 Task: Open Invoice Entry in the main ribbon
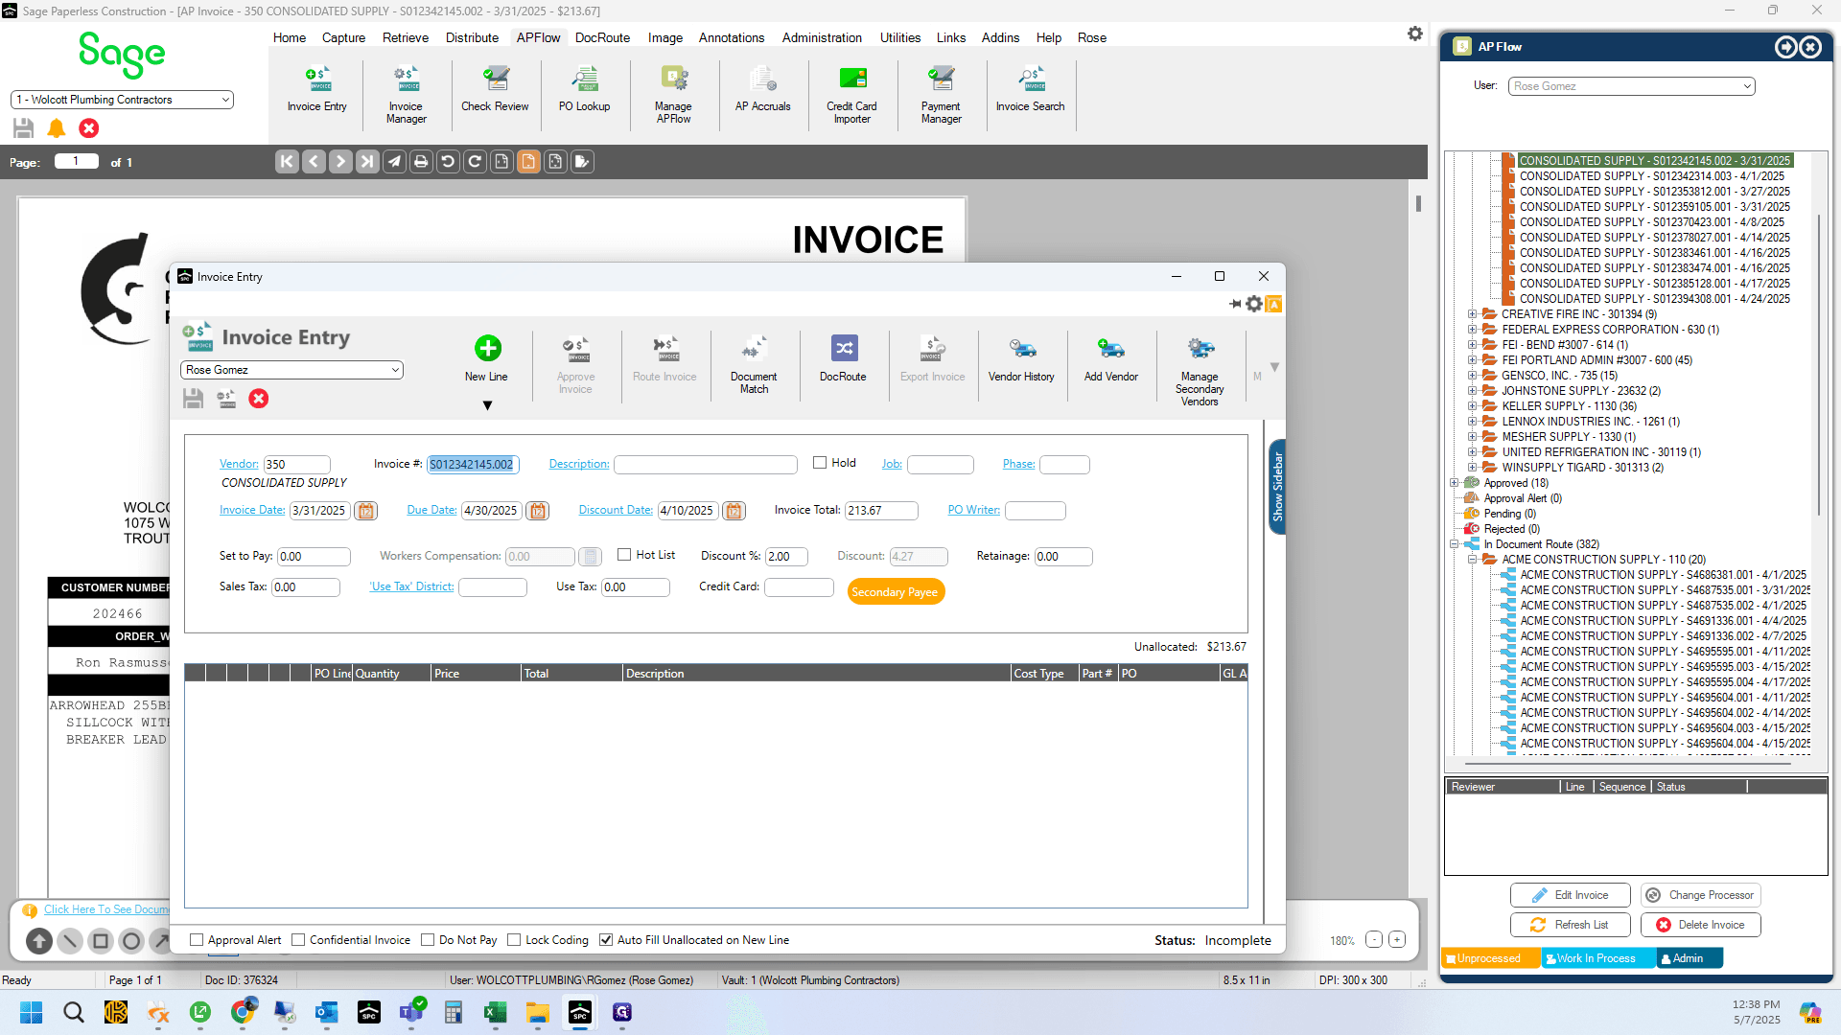click(316, 90)
